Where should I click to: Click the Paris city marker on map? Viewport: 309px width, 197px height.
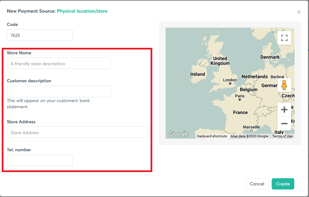click(x=240, y=99)
